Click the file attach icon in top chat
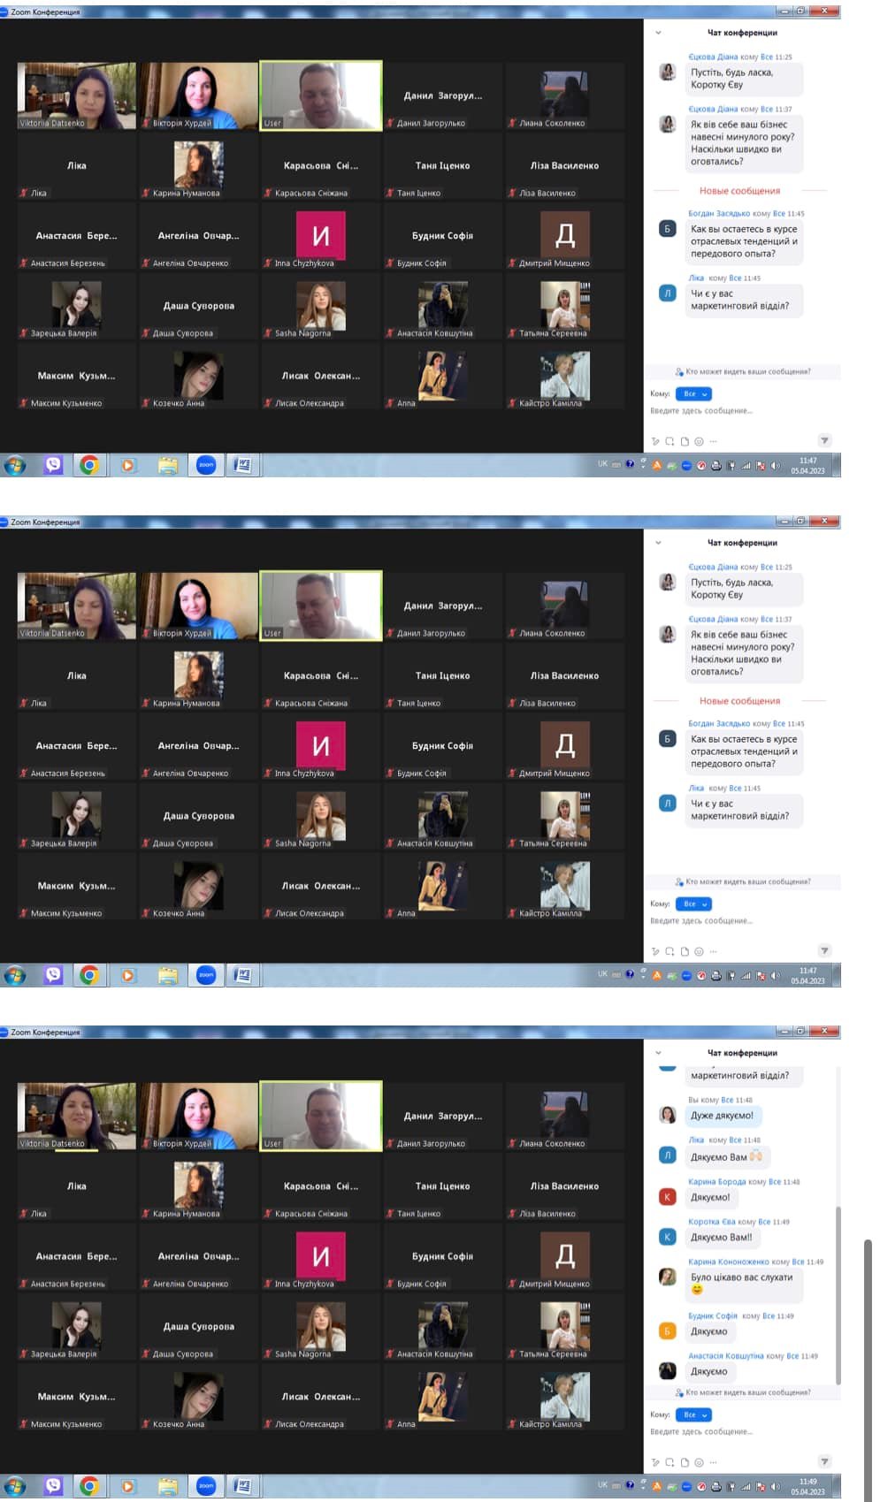This screenshot has height=1502, width=880. coord(685,441)
